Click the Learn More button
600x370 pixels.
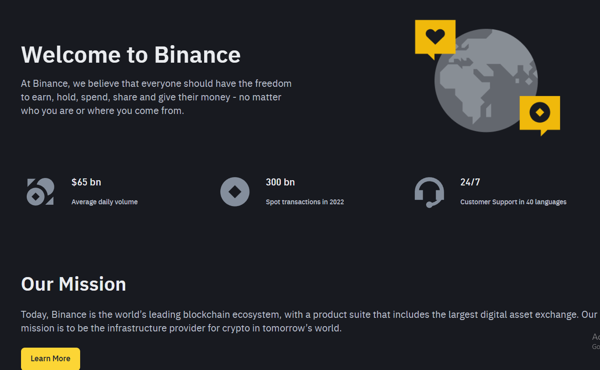coord(50,359)
